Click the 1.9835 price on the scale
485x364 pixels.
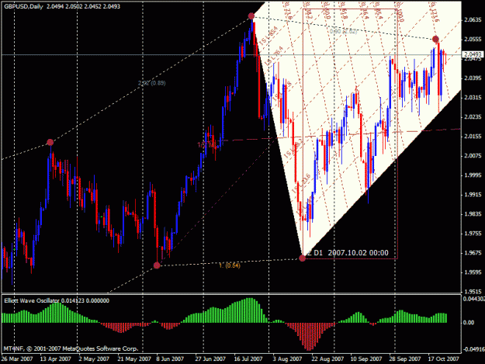tap(473, 214)
